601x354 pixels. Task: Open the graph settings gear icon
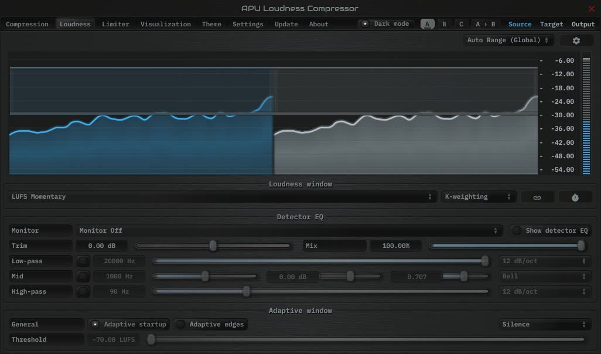pos(576,40)
